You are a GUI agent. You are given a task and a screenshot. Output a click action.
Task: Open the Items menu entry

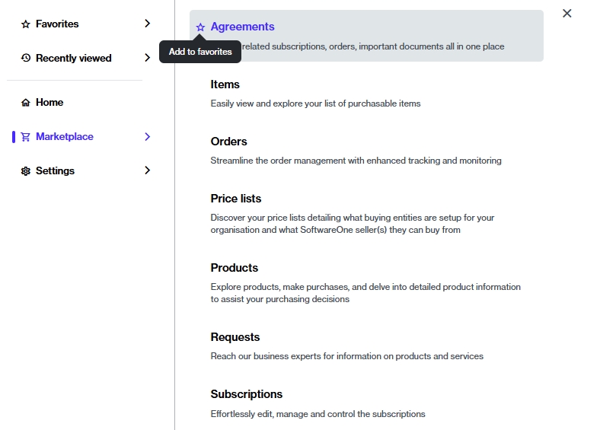225,84
